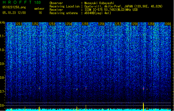
Task: Click the 1.1 kHz axis label
Action: coord(2,36)
